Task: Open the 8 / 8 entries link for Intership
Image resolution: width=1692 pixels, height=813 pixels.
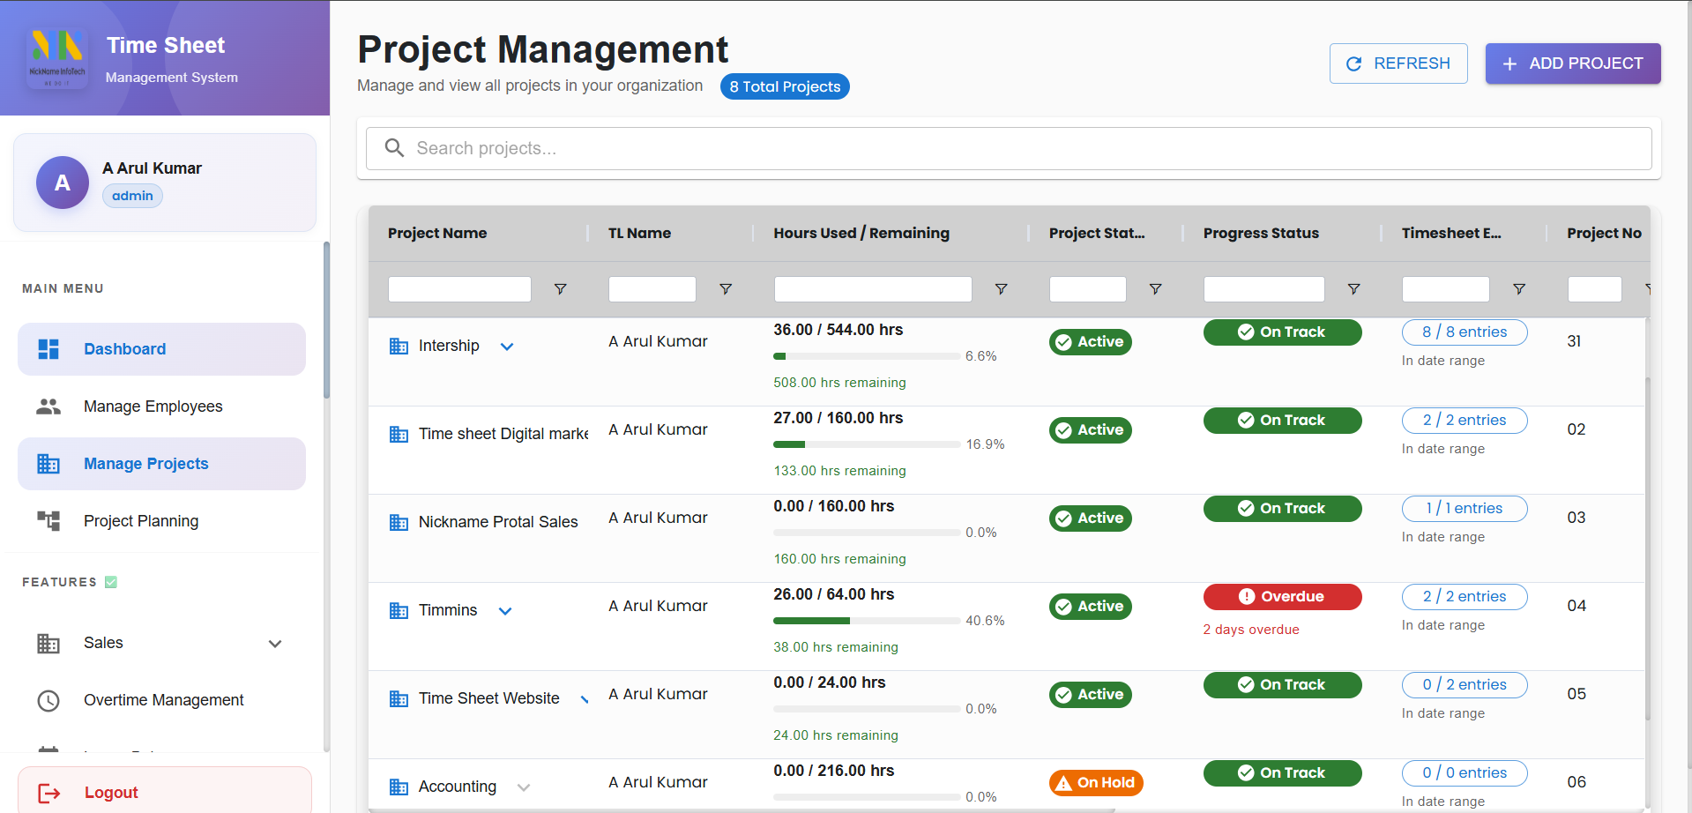Action: (1464, 332)
